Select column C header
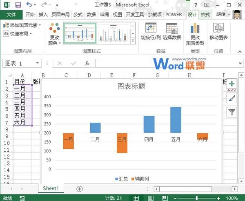The height and width of the screenshot is (201, 245). tap(66, 75)
